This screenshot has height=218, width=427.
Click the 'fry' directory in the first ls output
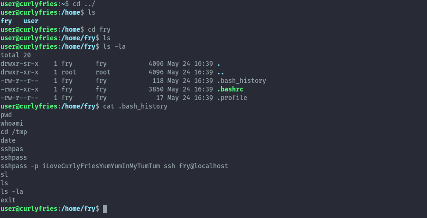tap(6, 21)
